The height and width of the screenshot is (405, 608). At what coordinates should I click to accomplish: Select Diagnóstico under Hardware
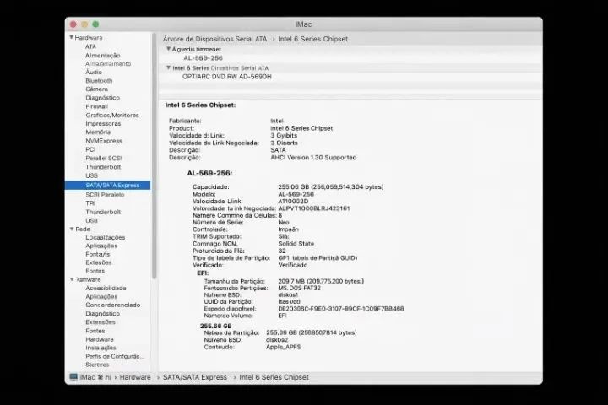click(x=103, y=98)
